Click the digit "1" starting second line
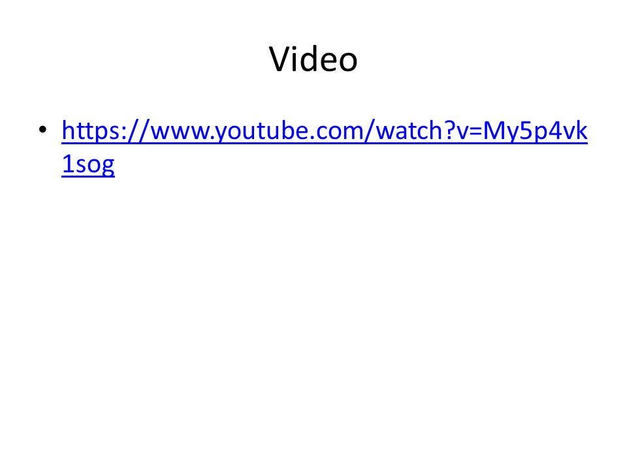The image size is (627, 470). click(67, 164)
